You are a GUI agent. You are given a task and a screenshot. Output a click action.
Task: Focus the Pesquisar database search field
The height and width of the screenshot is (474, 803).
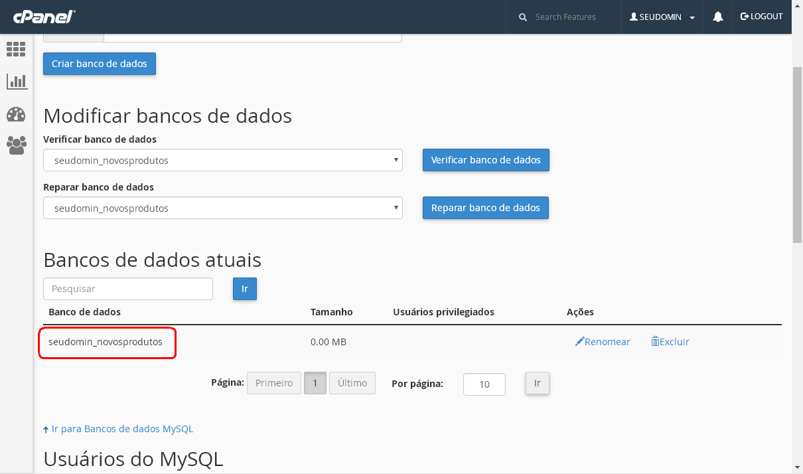point(128,289)
